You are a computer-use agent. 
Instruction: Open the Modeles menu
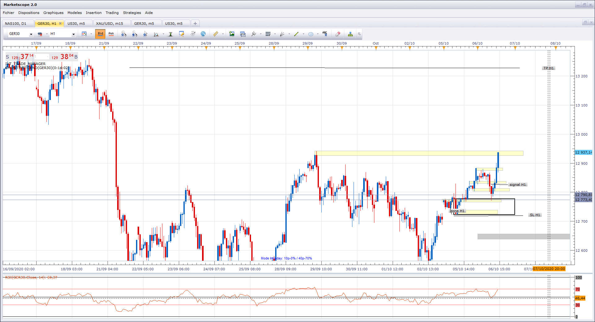coord(75,13)
